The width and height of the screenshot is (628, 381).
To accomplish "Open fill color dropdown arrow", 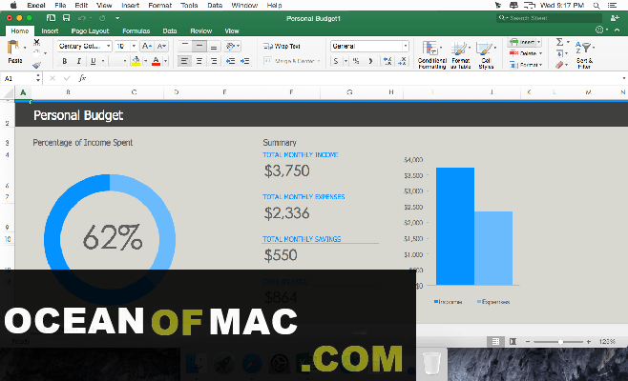I will 145,61.
